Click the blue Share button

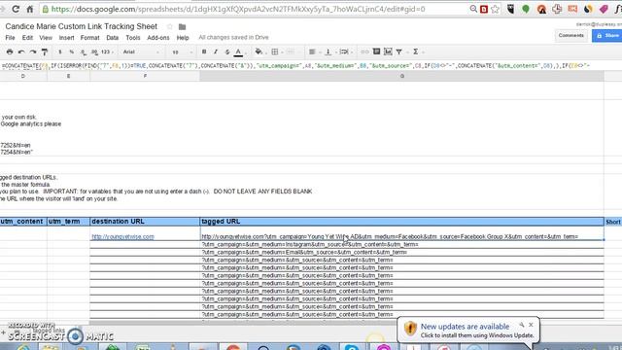tap(607, 35)
